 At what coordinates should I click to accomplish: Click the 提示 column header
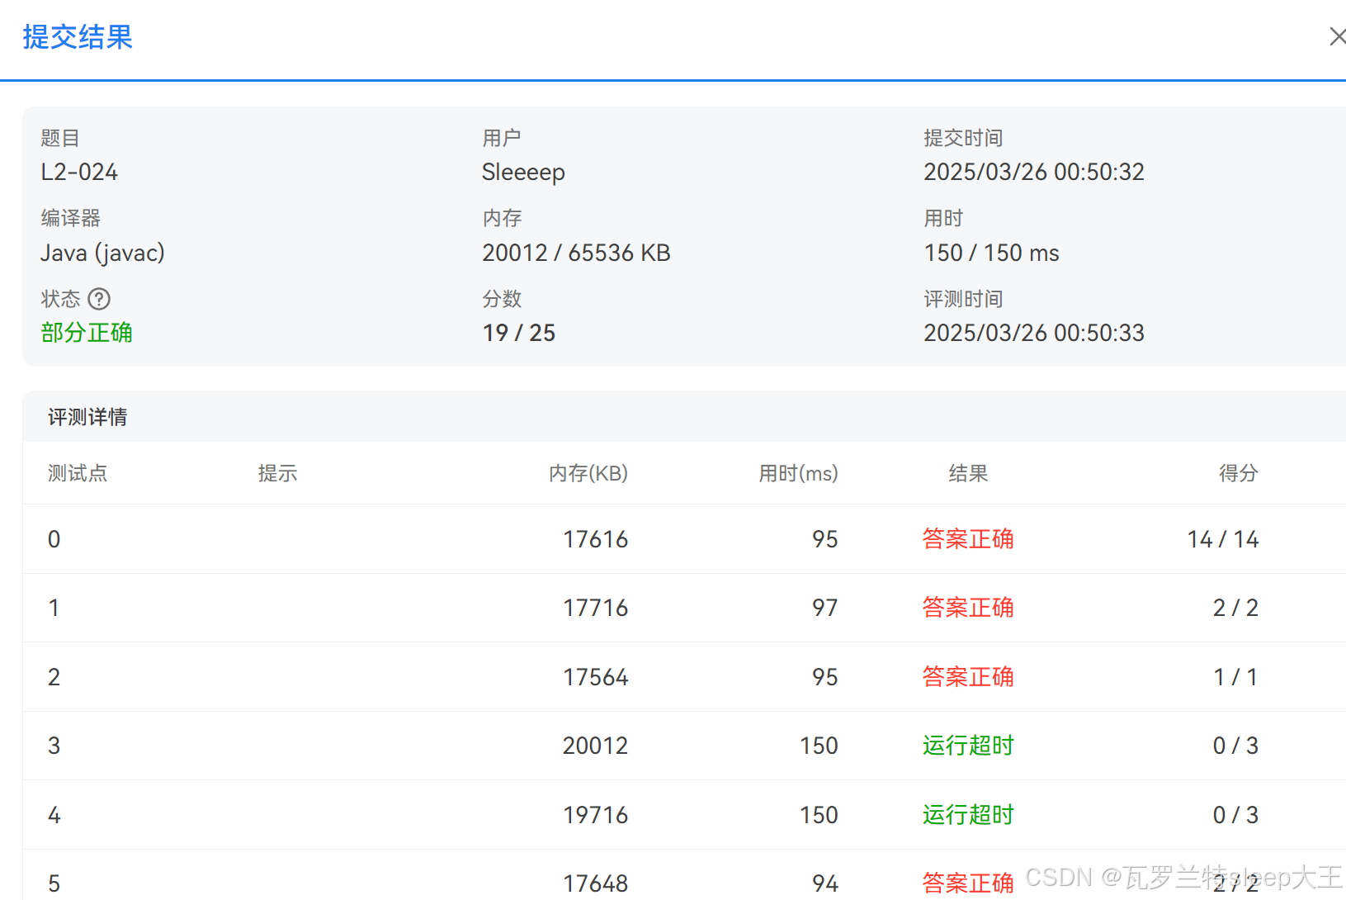(277, 473)
